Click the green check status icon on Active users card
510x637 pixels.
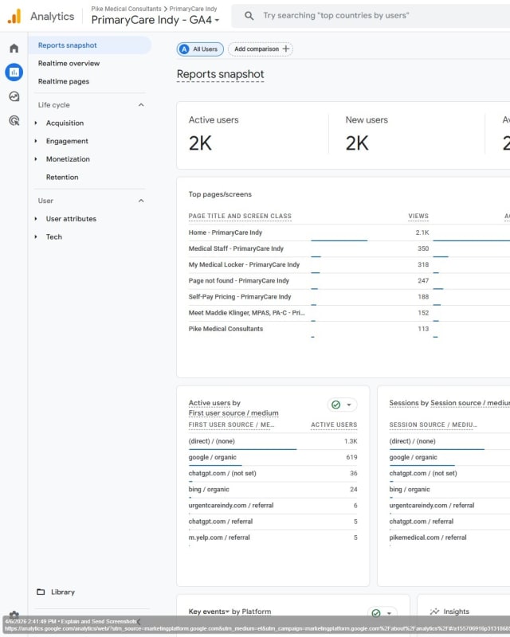(336, 404)
